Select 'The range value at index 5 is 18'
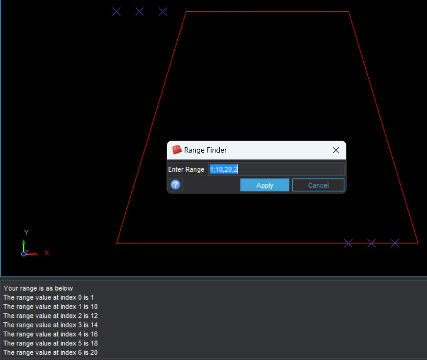This screenshot has height=360, width=427. [x=50, y=343]
